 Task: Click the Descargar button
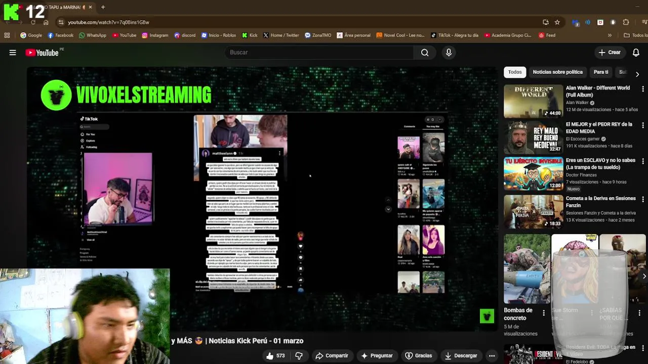pos(461,356)
